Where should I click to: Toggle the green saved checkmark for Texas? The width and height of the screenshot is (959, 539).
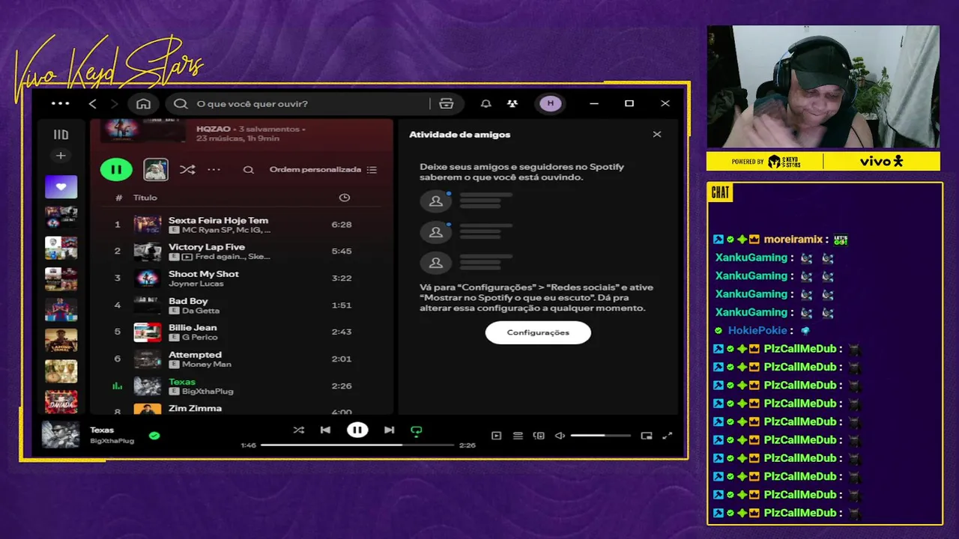(154, 435)
